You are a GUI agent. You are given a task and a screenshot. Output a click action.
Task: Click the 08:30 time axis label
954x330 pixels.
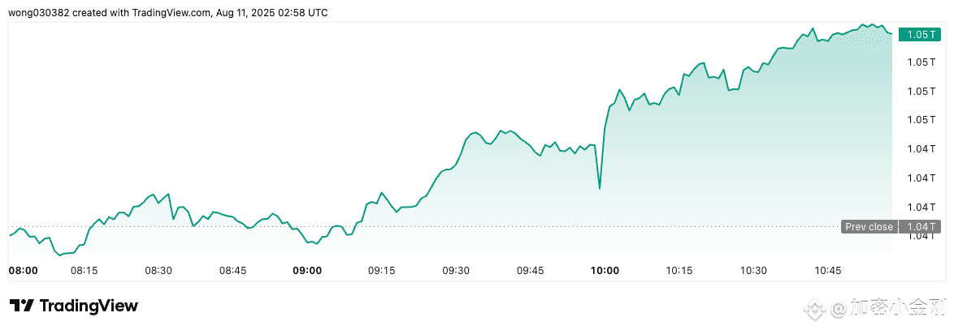pyautogui.click(x=158, y=271)
